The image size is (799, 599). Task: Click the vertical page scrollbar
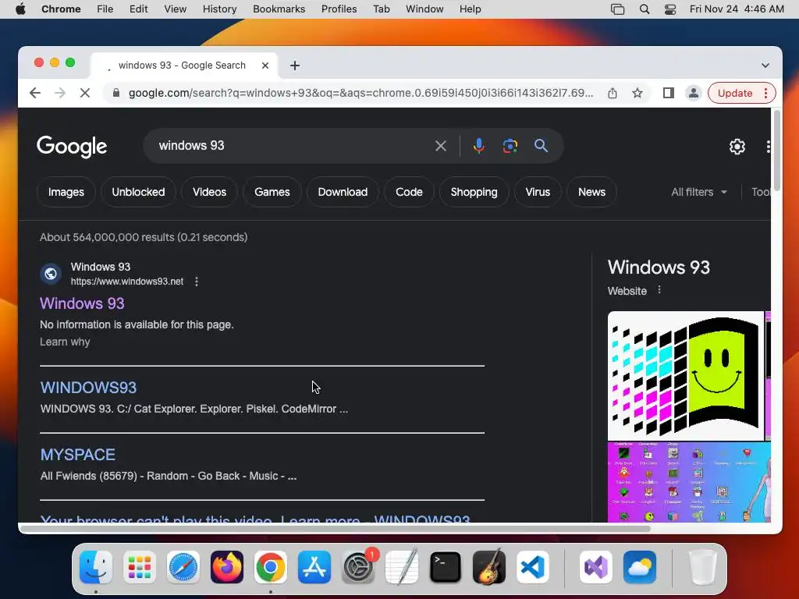776,151
